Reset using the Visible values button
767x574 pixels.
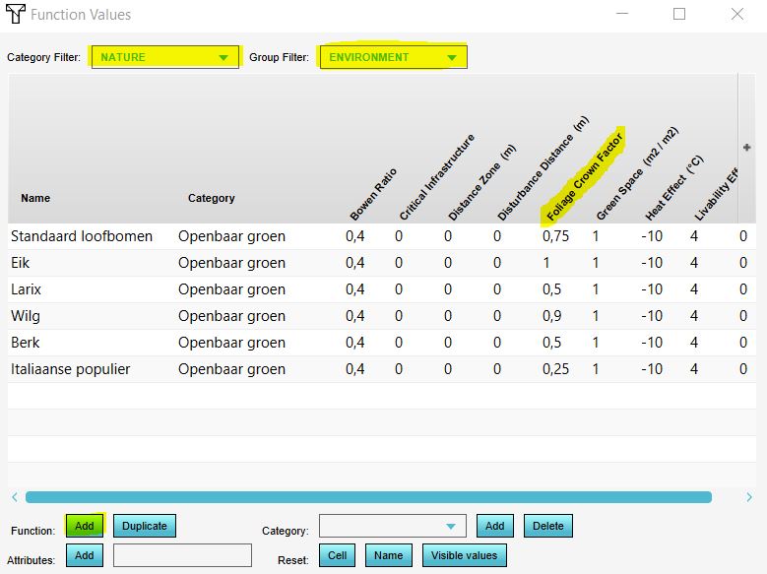click(x=464, y=555)
